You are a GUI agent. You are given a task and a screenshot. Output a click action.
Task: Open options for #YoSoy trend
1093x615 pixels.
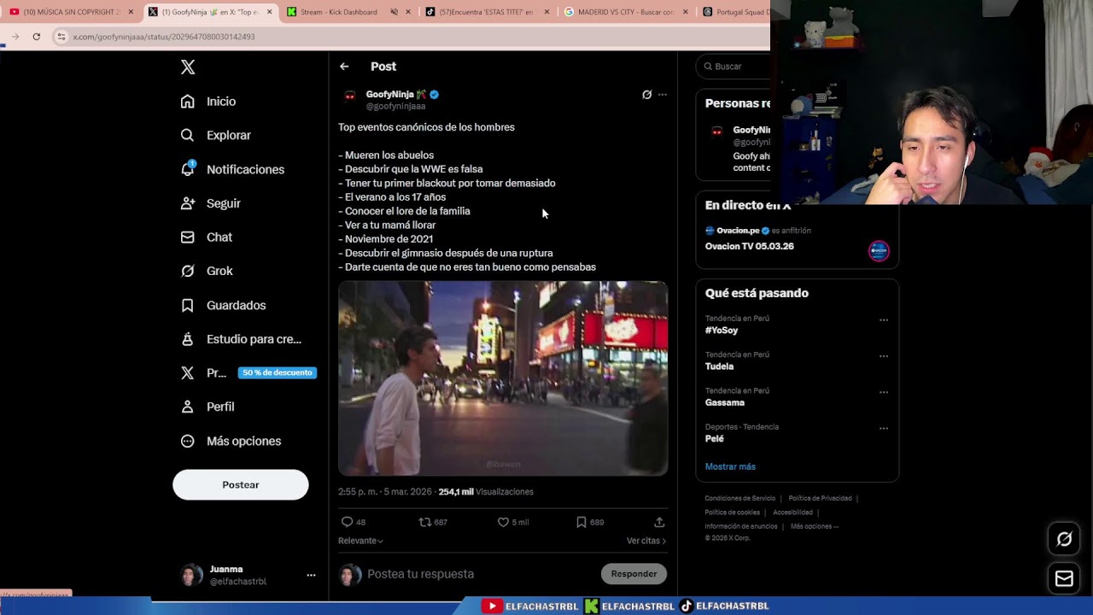point(884,320)
